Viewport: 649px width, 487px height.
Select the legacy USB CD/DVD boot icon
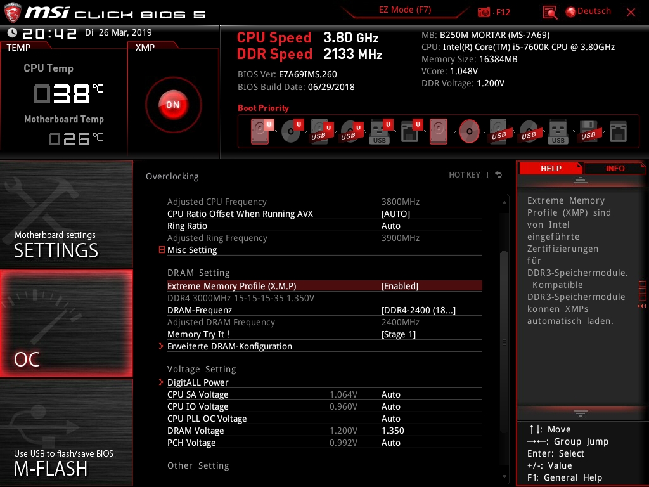529,131
